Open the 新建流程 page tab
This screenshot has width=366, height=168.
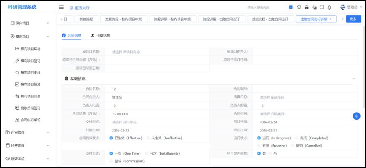point(86,19)
